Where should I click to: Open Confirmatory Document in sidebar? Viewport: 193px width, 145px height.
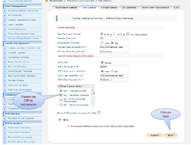21,142
